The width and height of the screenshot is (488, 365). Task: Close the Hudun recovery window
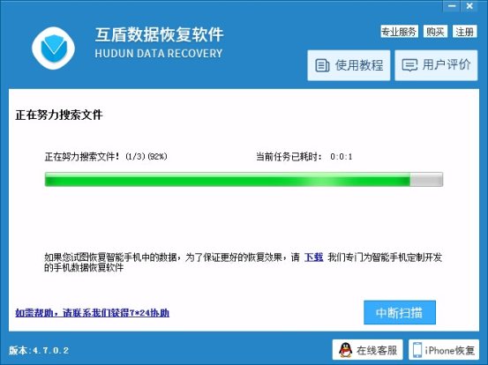[x=469, y=6]
